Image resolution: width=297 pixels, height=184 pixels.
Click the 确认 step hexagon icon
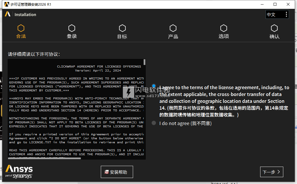pyautogui.click(x=274, y=28)
